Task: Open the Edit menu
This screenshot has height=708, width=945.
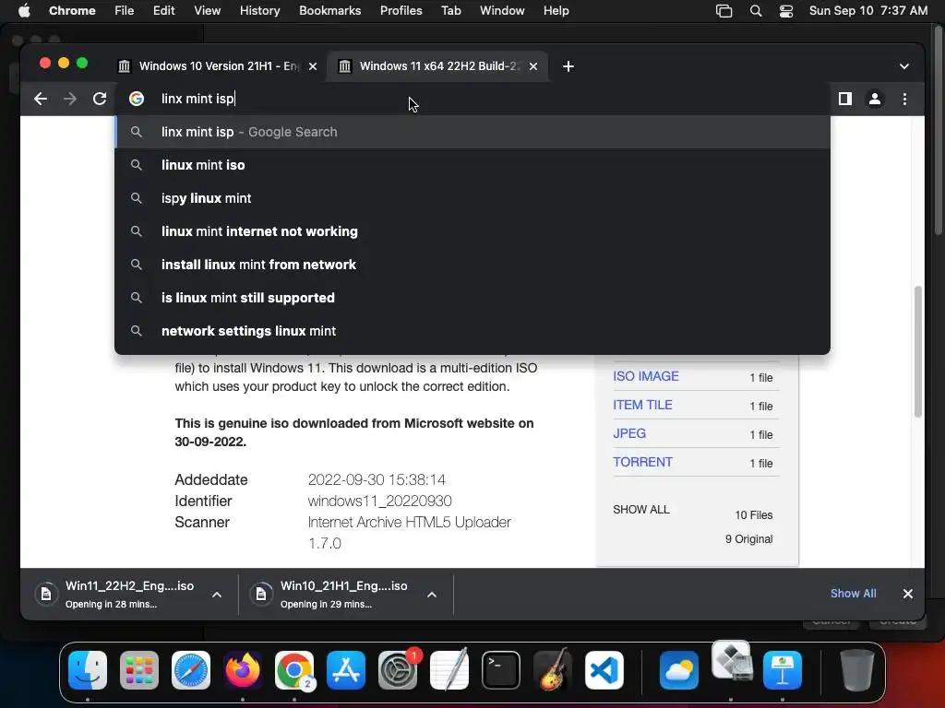Action: coord(163,10)
